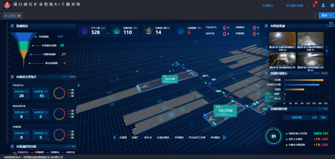Switch AI场景分类统计 to 月排行
The width and height of the screenshot is (335, 159).
[73, 77]
